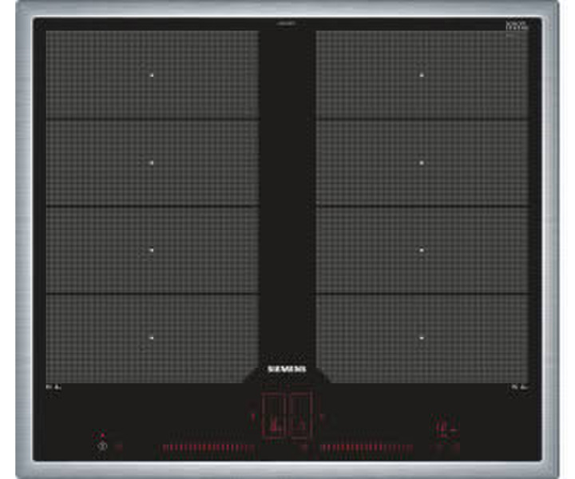575x479 pixels.
Task: Tap second right cooking zone center dot
Action: [422, 162]
